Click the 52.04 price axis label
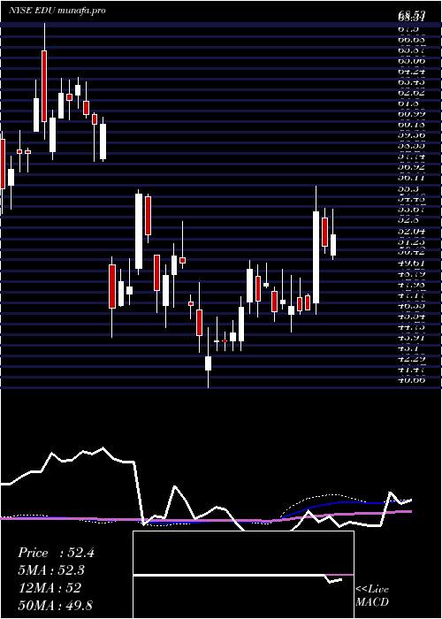 pos(412,232)
